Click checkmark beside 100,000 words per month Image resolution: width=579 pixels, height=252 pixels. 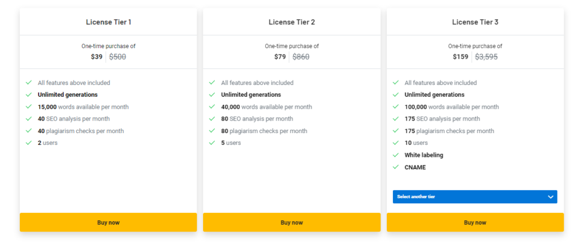click(x=395, y=107)
